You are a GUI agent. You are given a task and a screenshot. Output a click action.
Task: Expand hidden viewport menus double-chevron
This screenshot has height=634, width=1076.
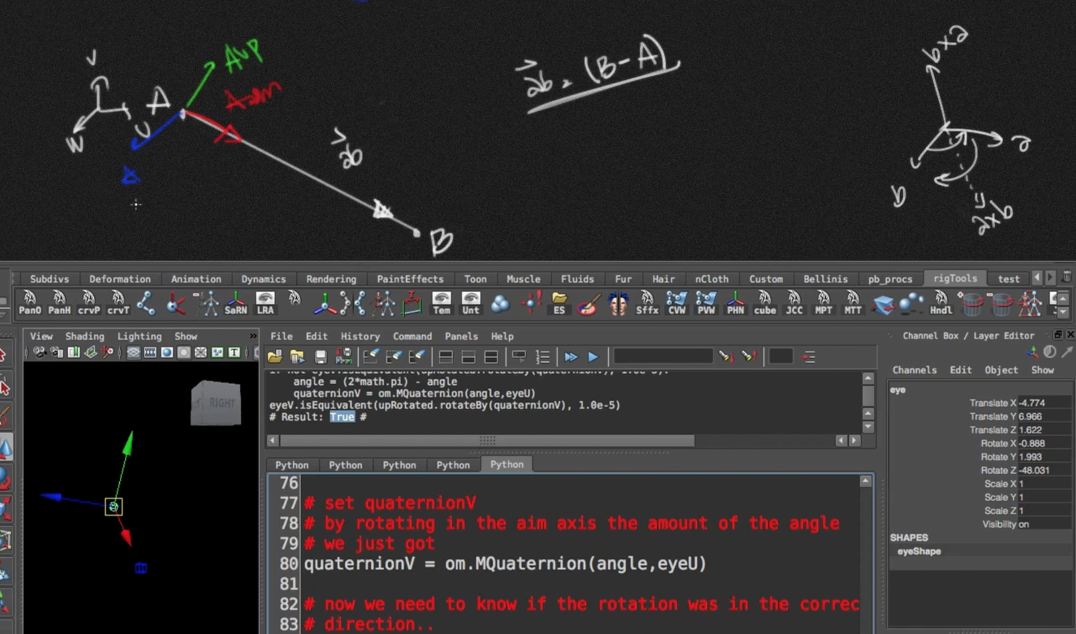(x=253, y=336)
